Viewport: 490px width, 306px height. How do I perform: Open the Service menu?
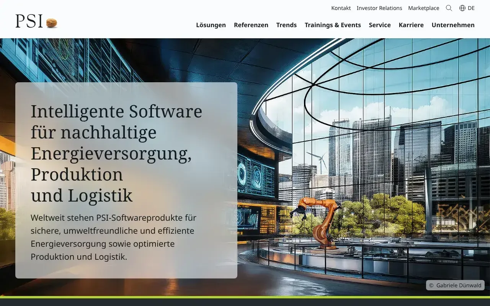pos(380,25)
